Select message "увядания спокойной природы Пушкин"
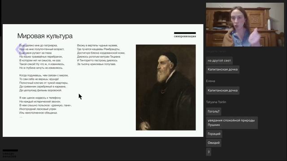Screen dimensions: 287x161 pyautogui.click(x=232, y=123)
